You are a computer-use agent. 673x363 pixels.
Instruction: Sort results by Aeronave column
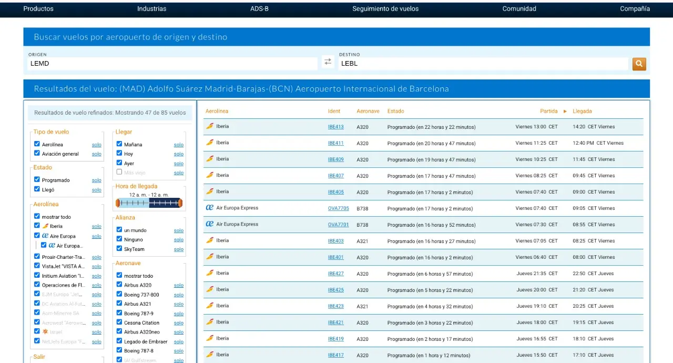368,112
